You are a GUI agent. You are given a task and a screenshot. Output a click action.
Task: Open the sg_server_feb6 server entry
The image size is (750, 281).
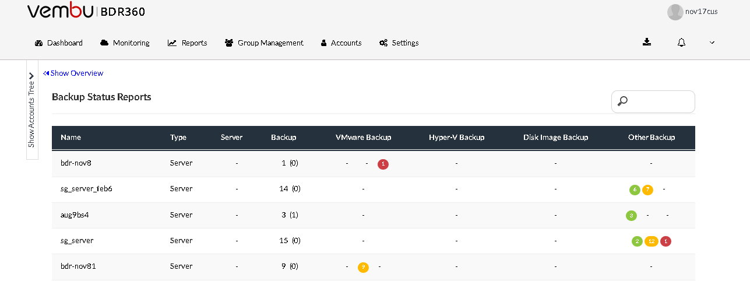pos(86,189)
